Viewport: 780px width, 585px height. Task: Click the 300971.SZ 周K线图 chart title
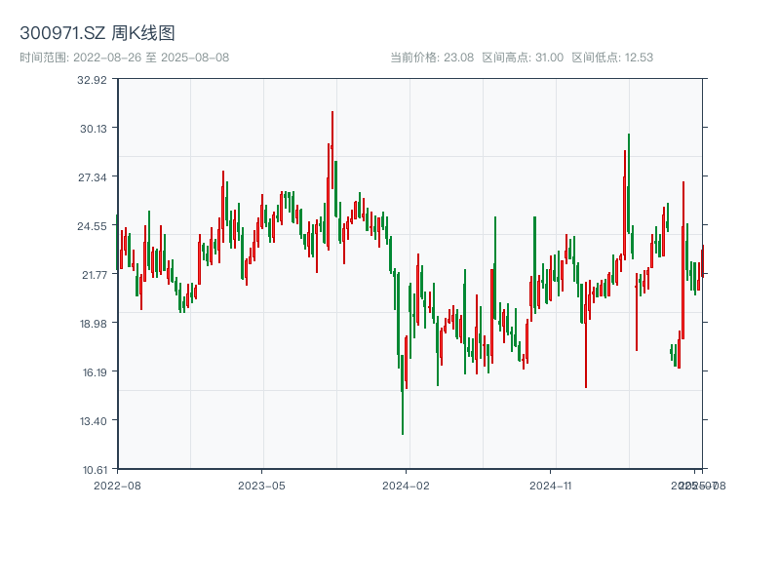point(97,33)
